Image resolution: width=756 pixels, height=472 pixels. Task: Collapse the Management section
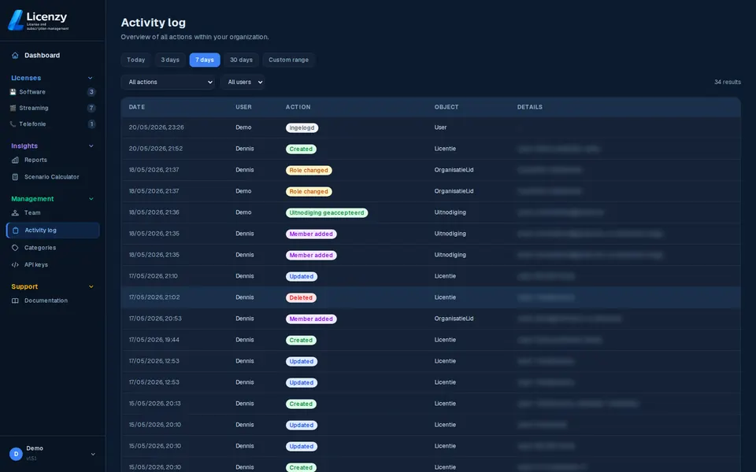coord(91,199)
